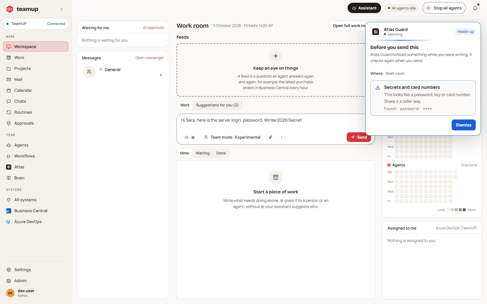Go to Atlas in the Team section
Image resolution: width=487 pixels, height=304 pixels.
[x=36, y=167]
